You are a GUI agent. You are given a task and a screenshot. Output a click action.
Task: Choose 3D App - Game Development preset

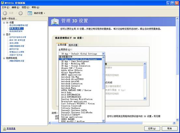point(75,61)
